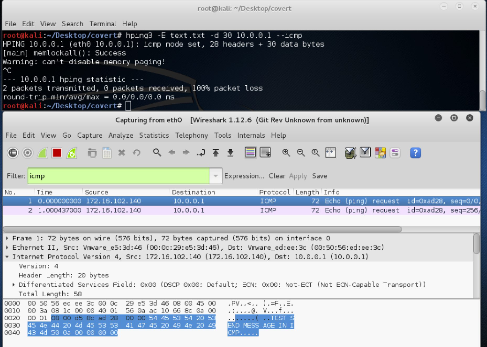The image size is (487, 347).
Task: Click the green shark fin start capture icon
Action: coord(42,153)
